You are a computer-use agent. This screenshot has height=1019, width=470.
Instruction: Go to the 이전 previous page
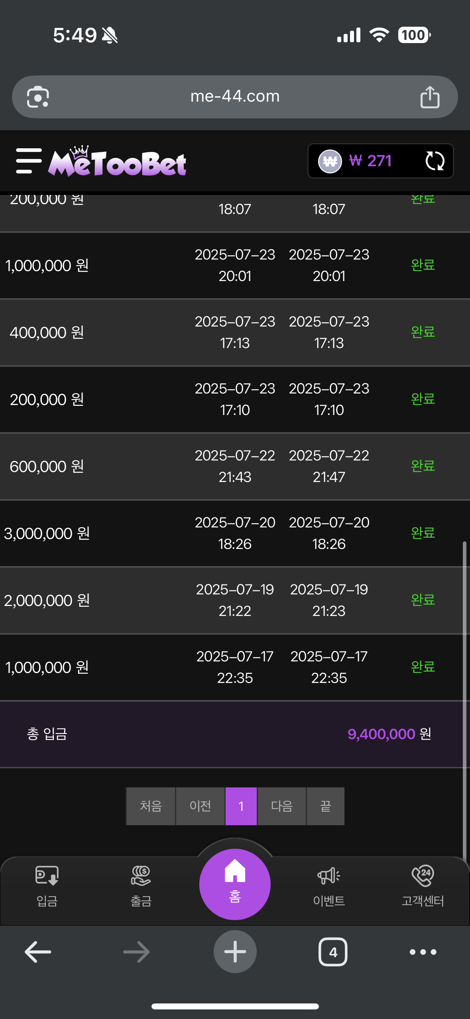(200, 806)
